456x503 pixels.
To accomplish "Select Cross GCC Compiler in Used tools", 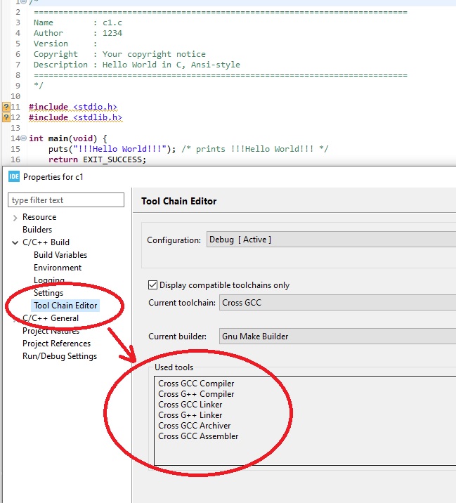I will (196, 384).
